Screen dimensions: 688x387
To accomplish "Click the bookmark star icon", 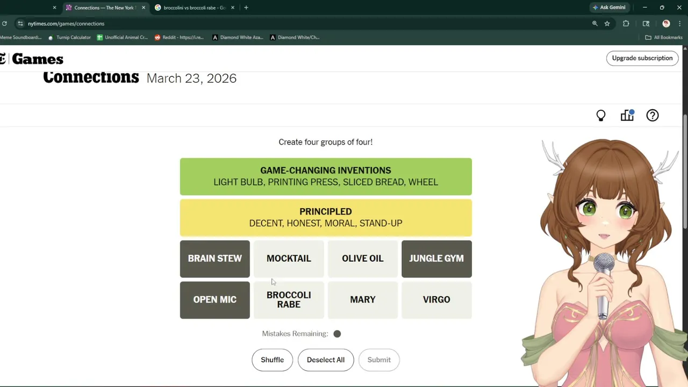I will (607, 24).
